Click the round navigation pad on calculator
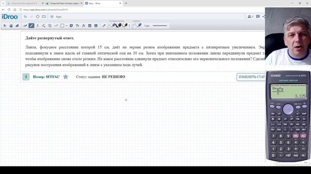 point(288,109)
